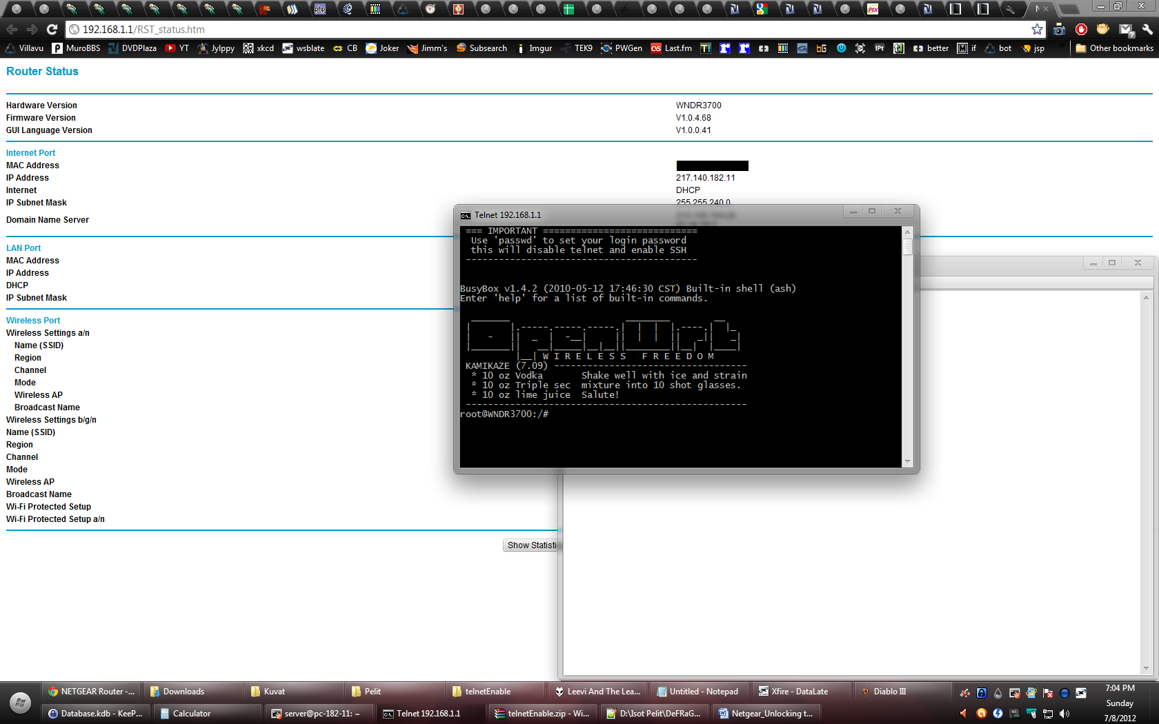The width and height of the screenshot is (1159, 724).
Task: Go back in the browser
Action: (12, 29)
